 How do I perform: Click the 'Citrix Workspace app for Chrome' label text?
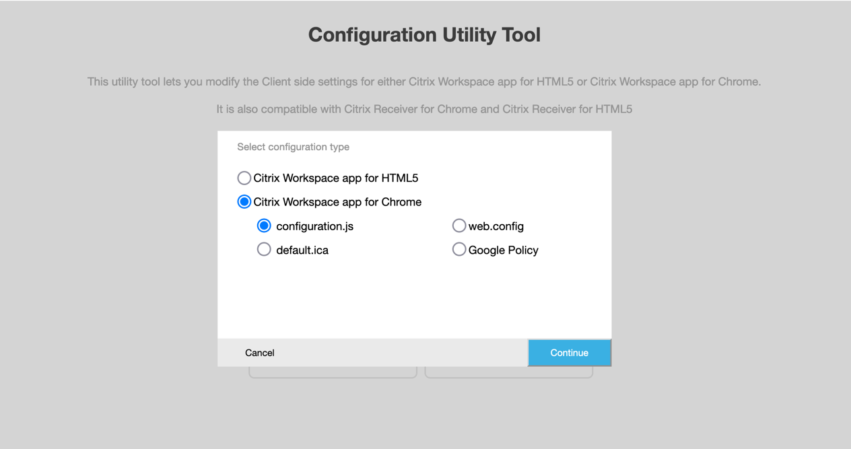[337, 202]
